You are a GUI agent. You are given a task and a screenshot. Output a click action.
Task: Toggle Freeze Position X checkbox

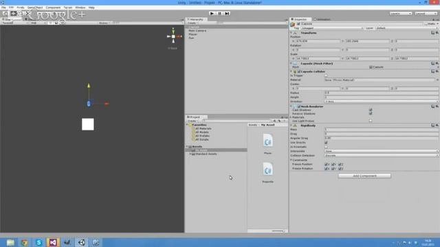click(x=326, y=165)
